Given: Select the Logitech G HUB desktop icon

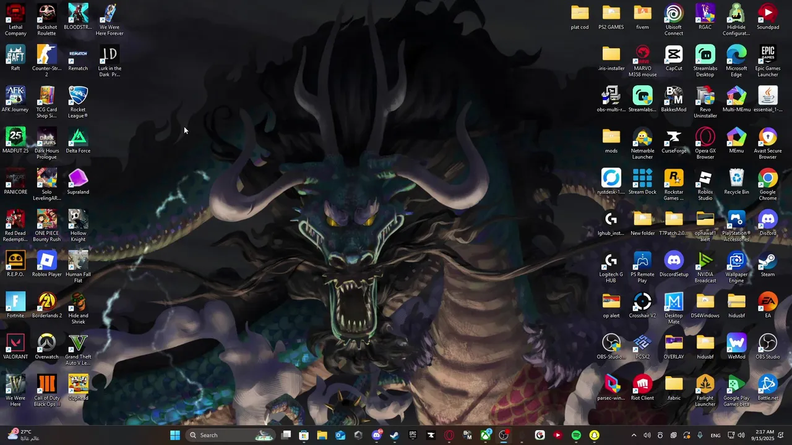Looking at the screenshot, I should [x=611, y=268].
